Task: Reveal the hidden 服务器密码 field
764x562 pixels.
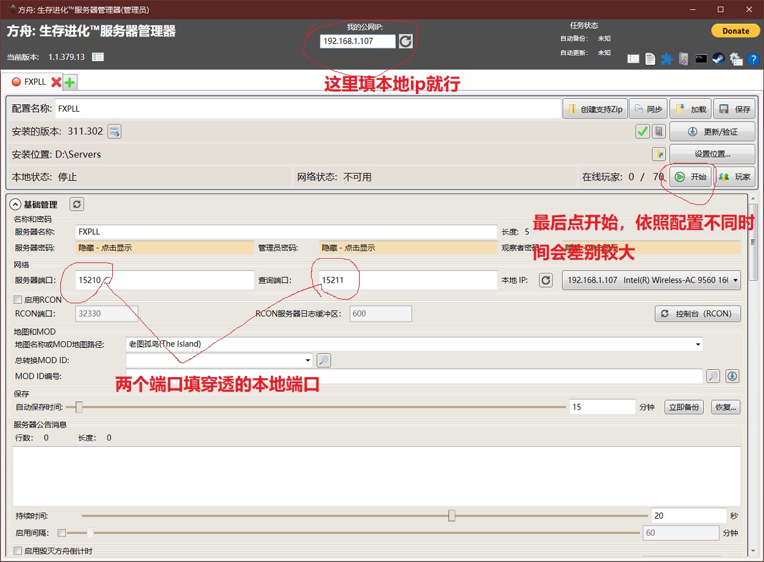Action: [164, 248]
